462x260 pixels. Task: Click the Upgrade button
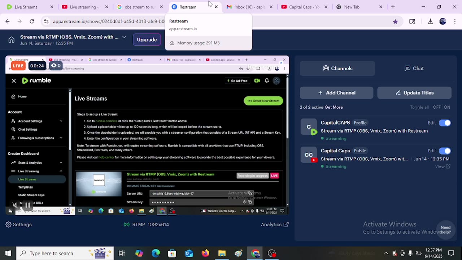147,40
